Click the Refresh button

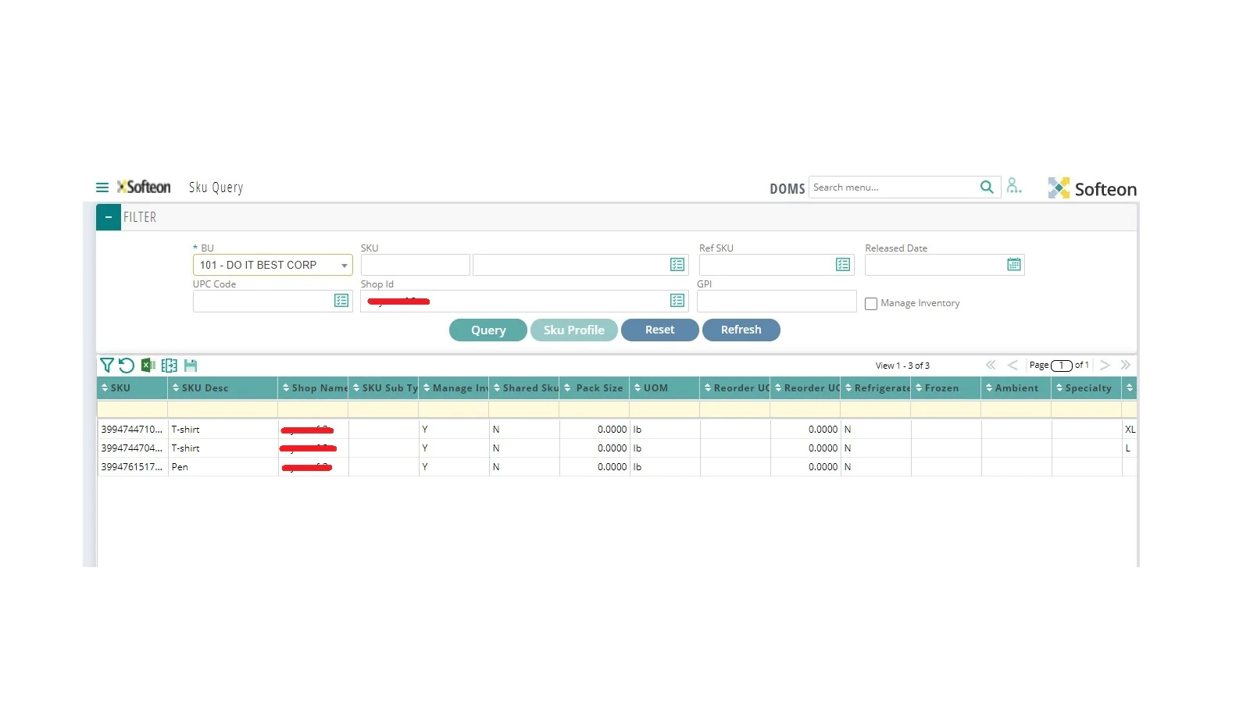[x=741, y=330]
